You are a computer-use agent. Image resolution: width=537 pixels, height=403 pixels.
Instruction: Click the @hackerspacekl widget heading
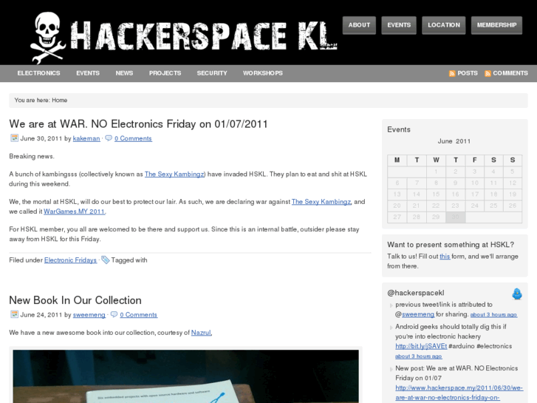415,293
